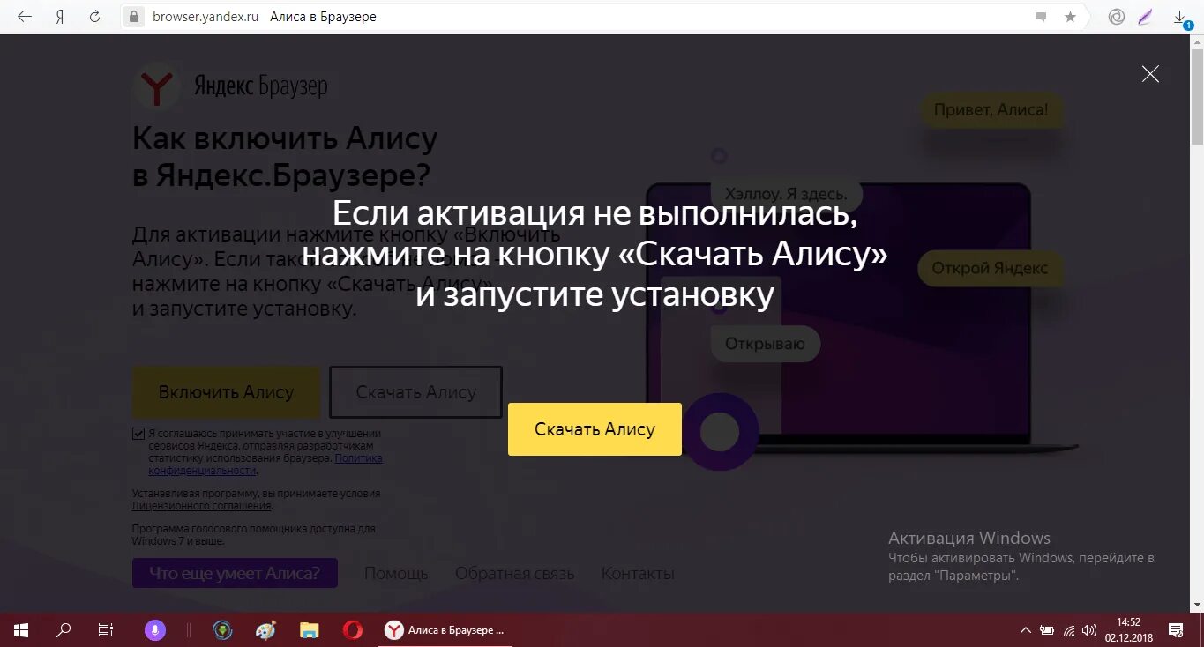The height and width of the screenshot is (647, 1204).
Task: Click the padlock site security icon
Action: 134,17
